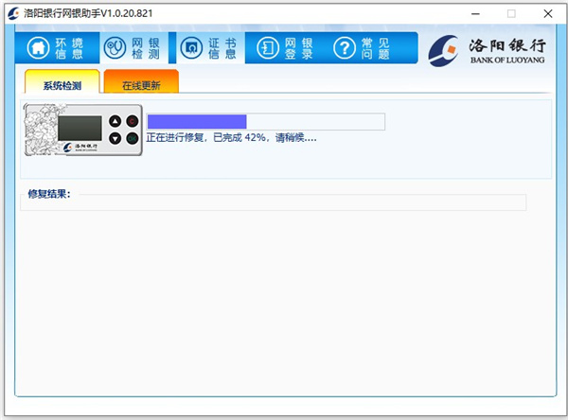Go to 网银登录 login section

point(284,48)
